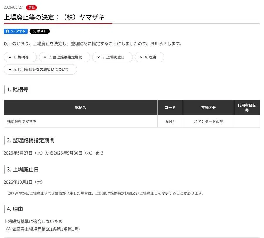Click the (注) note about date changes
264x238 pixels.
(x=105, y=193)
